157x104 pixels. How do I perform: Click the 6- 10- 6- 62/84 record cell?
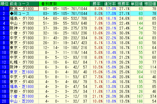65,62
